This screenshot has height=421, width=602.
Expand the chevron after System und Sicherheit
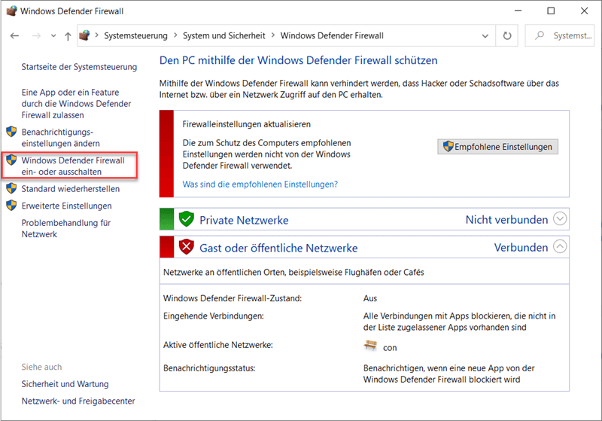pos(273,35)
